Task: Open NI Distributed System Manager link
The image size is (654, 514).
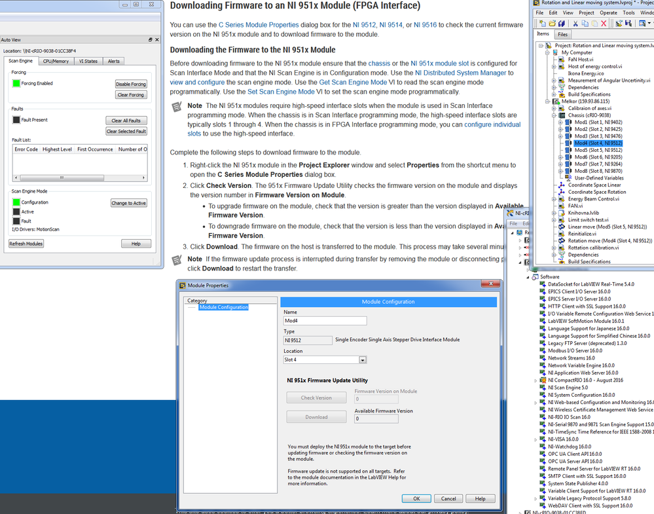Action: pyautogui.click(x=460, y=73)
